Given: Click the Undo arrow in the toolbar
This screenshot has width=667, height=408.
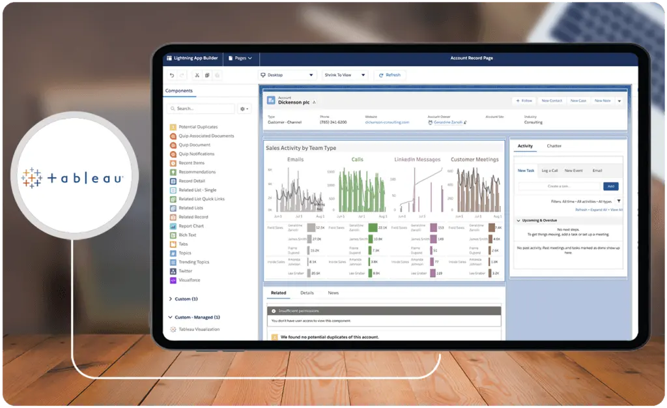Looking at the screenshot, I should tap(172, 76).
